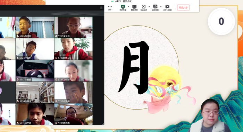Image resolution: width=243 pixels, height=132 pixels.
Task: Click the name label starting with 5705
Action: pos(25,36)
